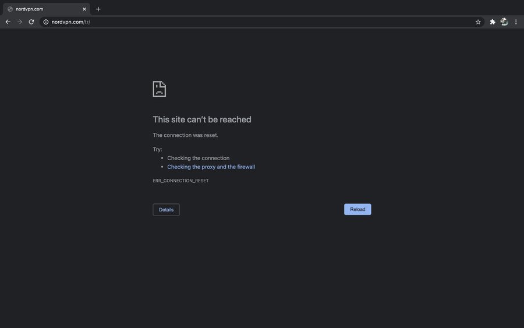Reload the page from the toolbar icon

coord(31,22)
